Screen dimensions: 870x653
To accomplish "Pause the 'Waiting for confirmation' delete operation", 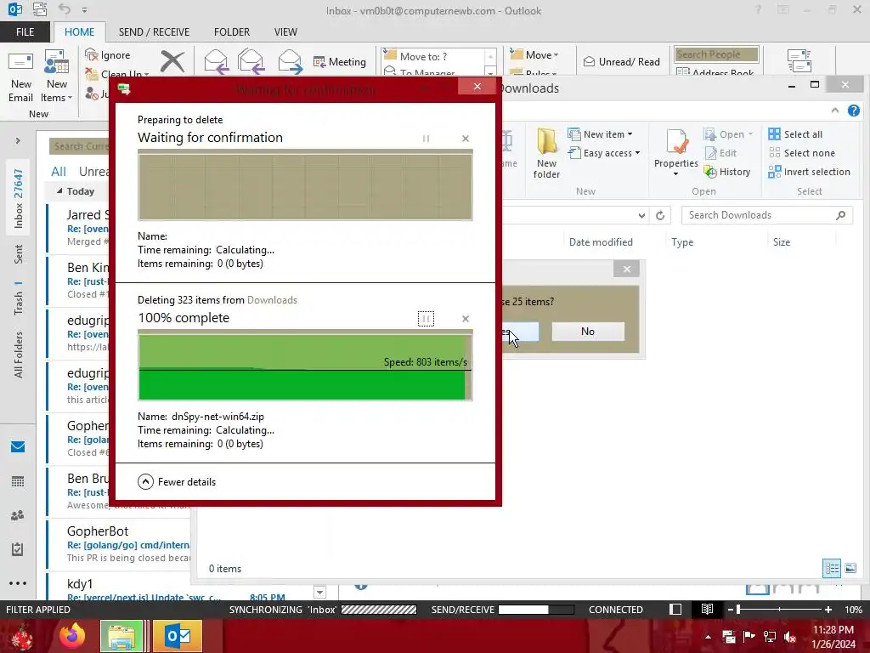I will (426, 139).
